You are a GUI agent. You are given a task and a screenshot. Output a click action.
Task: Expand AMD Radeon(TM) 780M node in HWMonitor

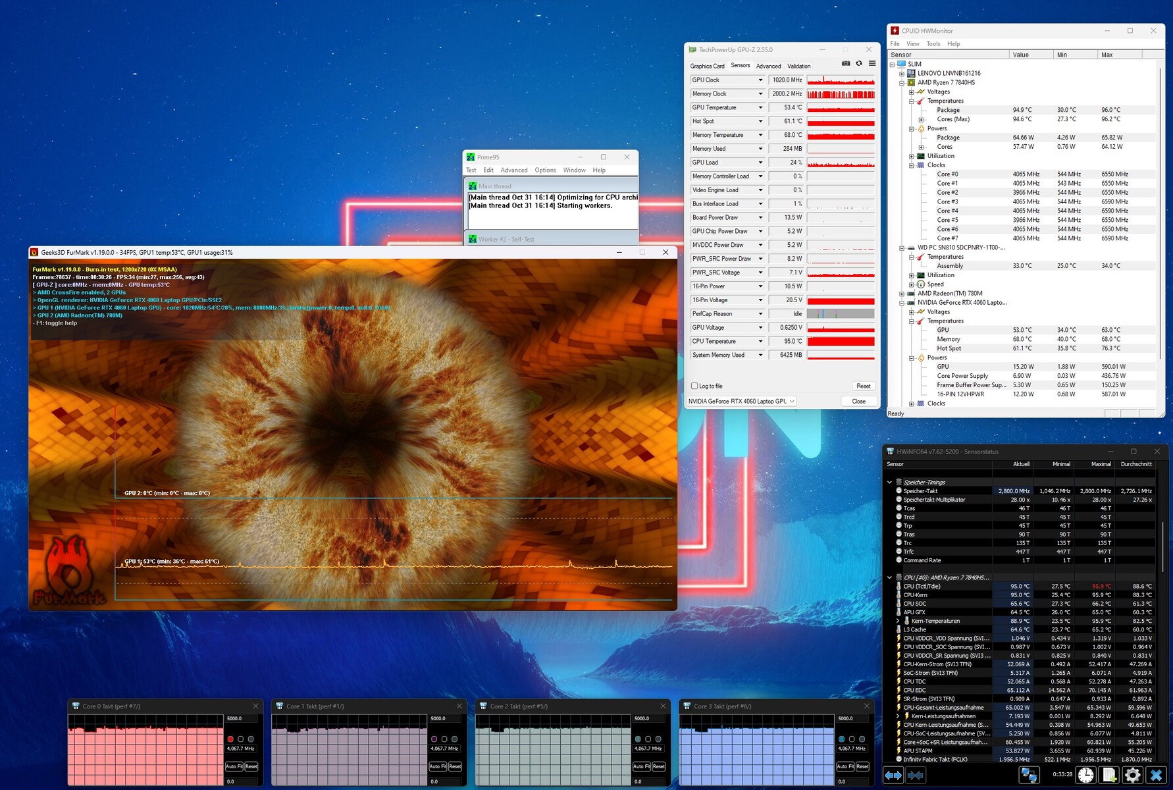902,294
